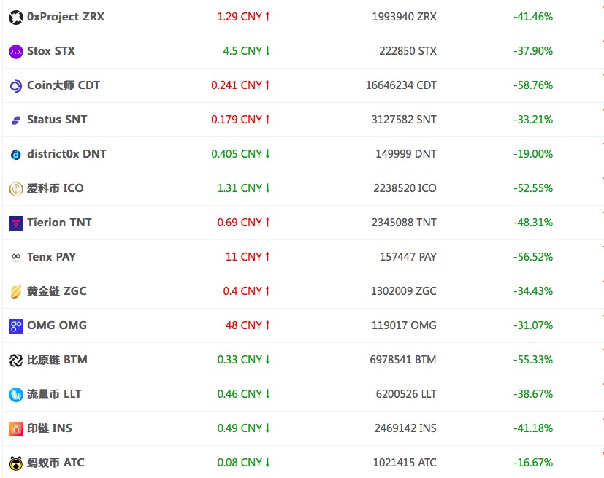Screen dimensions: 604x478
Task: Click the 0xProject ZRX coin logo
Action: 16,17
